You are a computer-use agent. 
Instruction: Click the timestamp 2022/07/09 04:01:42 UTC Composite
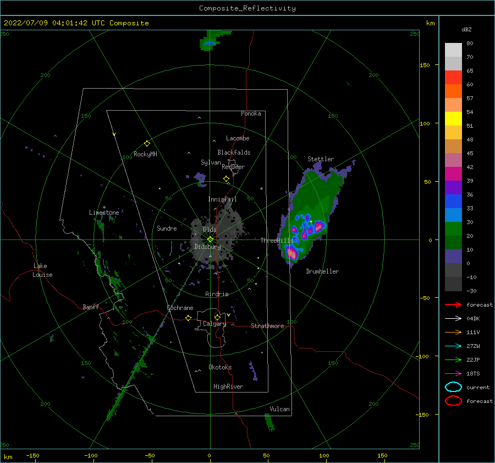76,23
